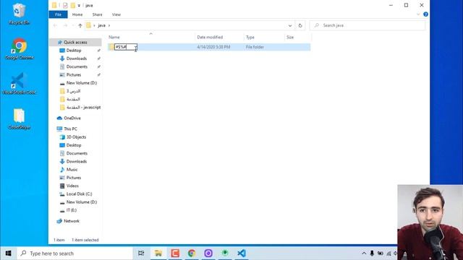Image resolution: width=463 pixels, height=260 pixels.
Task: Open Desktop under This PC
Action: coord(74,145)
